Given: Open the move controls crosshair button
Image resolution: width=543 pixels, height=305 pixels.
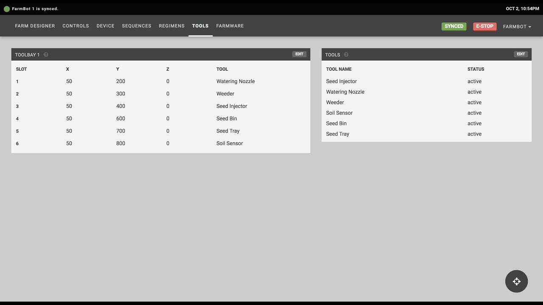Looking at the screenshot, I should [516, 281].
